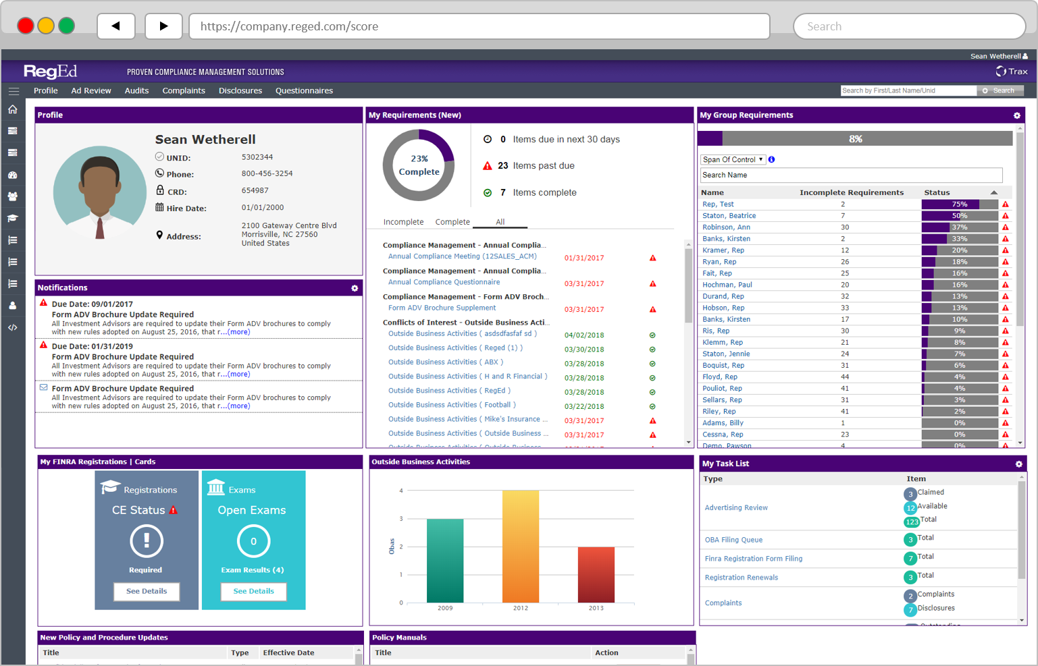Open the Advertising Review link in My Task List
The width and height of the screenshot is (1038, 666).
coord(735,507)
